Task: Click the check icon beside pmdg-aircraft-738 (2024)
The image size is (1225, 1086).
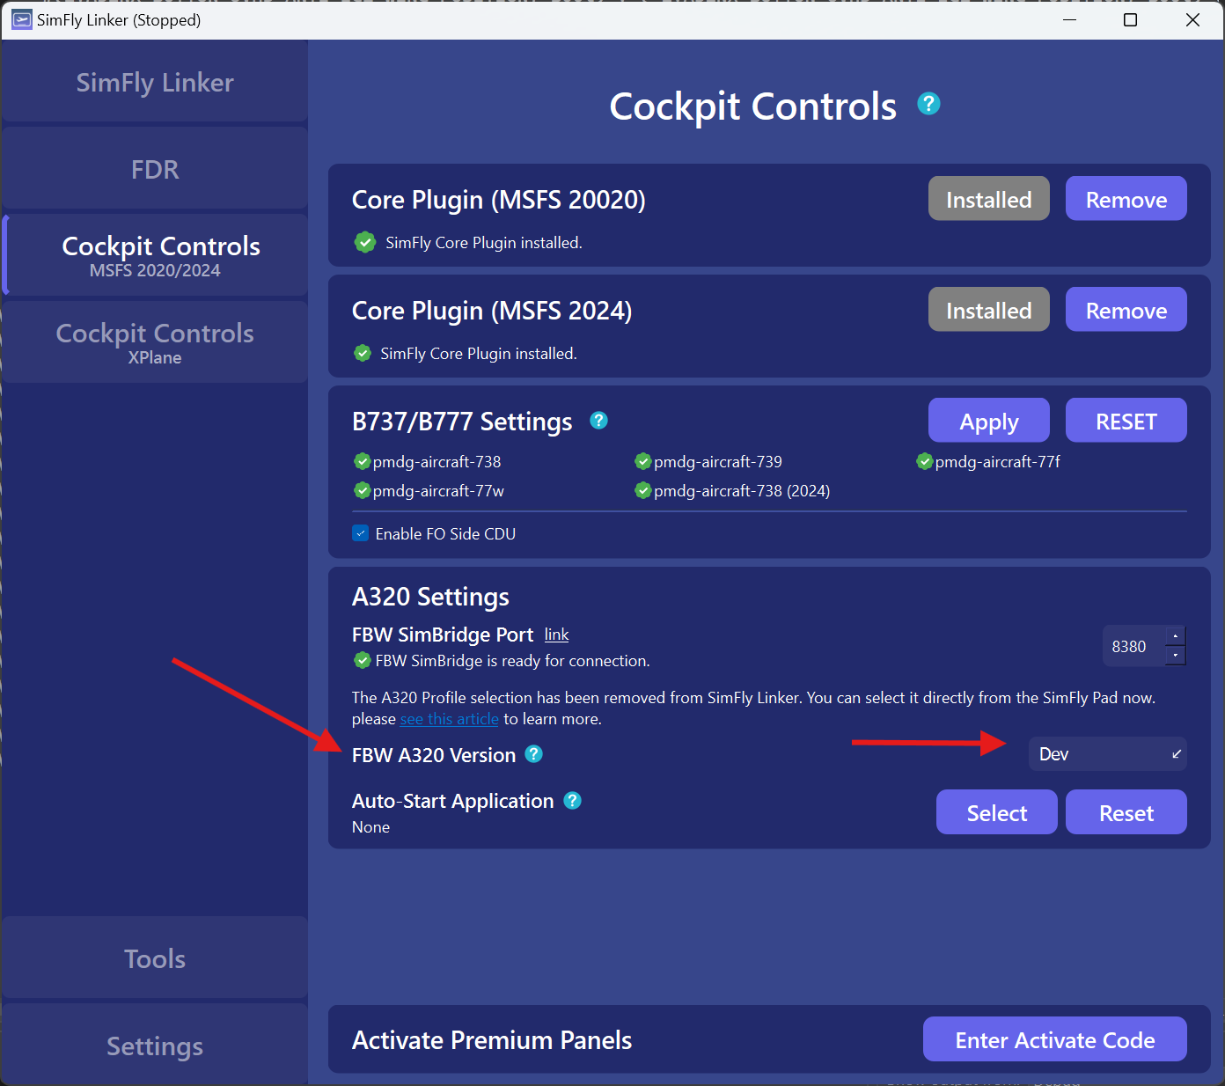Action: (x=643, y=490)
